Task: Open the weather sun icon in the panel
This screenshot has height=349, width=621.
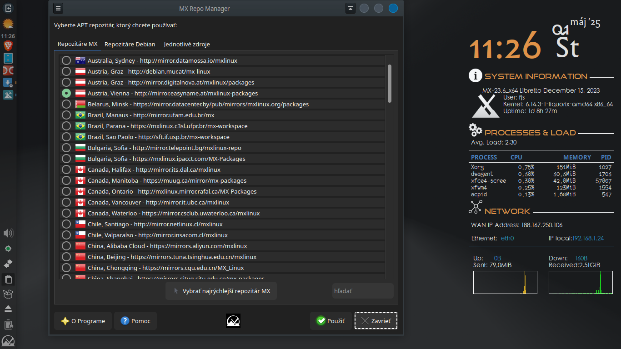Action: [8, 24]
